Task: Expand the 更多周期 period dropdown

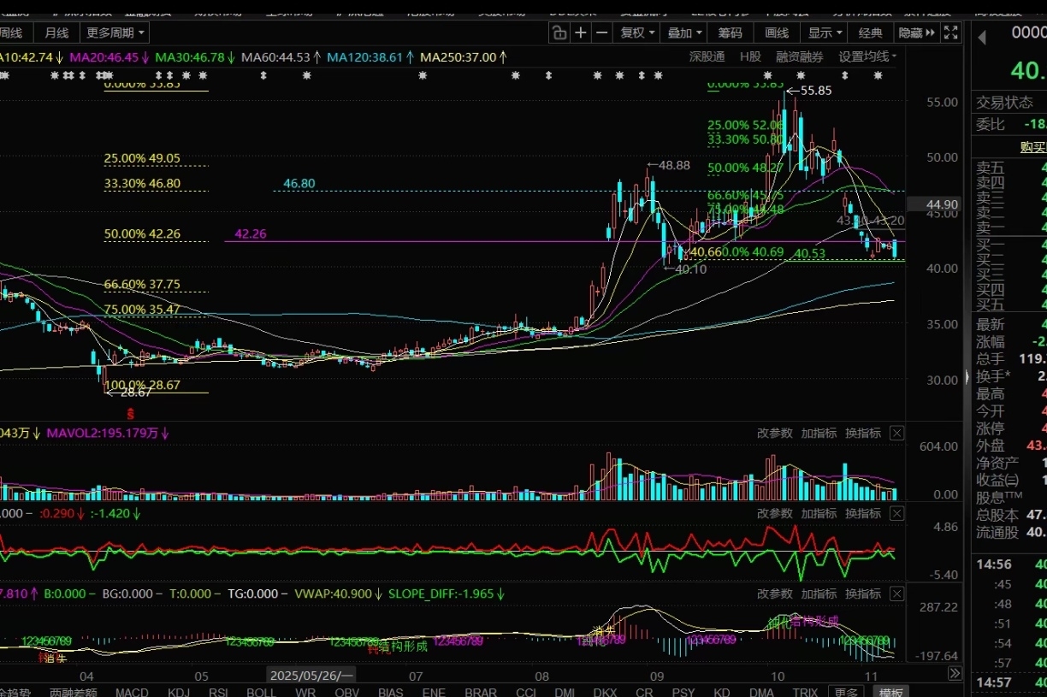Action: [116, 32]
